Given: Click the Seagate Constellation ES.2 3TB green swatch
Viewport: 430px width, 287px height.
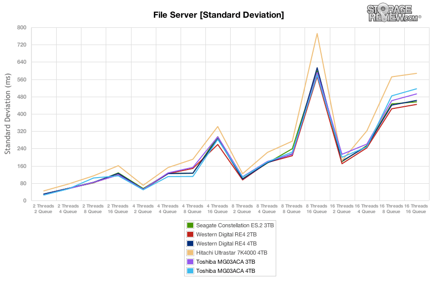Looking at the screenshot, I should click(190, 226).
